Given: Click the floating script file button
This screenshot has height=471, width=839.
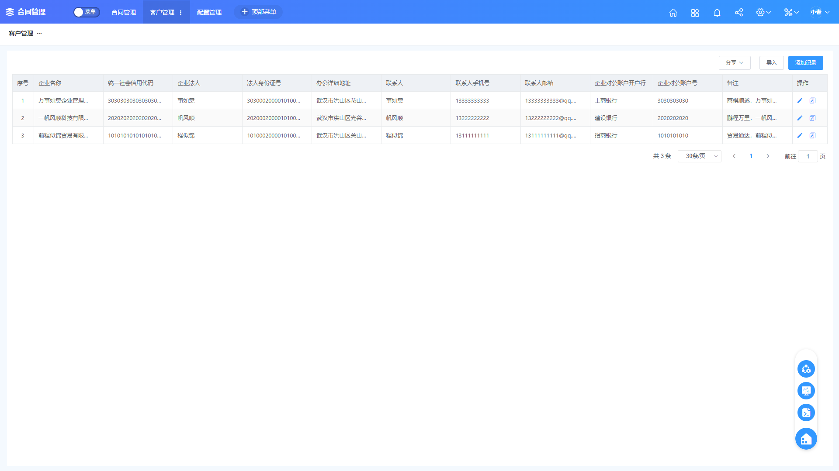Looking at the screenshot, I should 806,413.
